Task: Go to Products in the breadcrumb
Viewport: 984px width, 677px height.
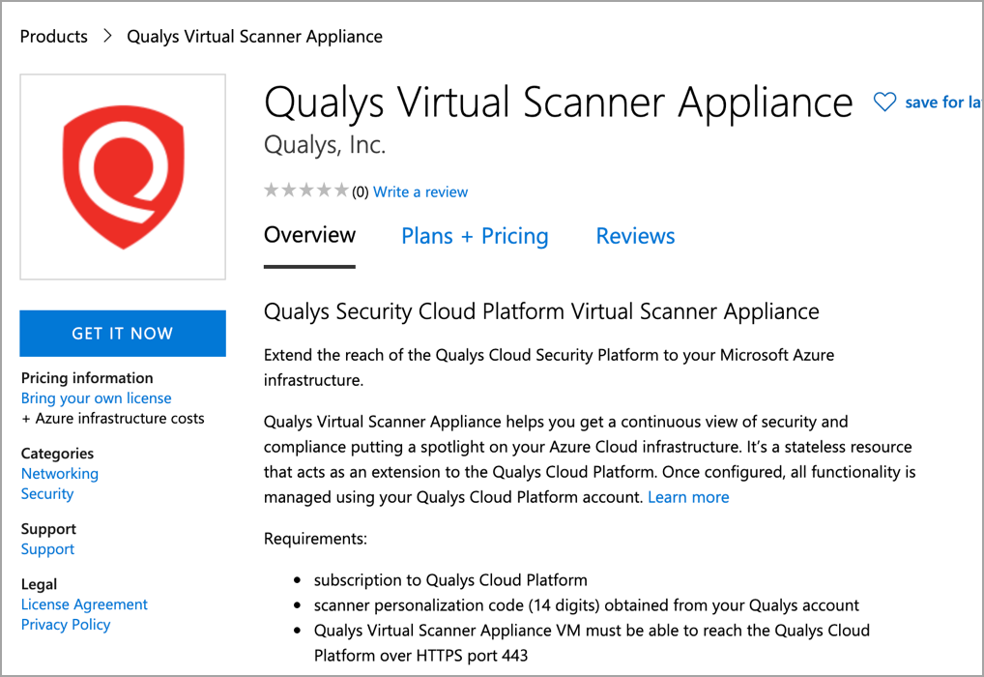Action: (x=53, y=37)
